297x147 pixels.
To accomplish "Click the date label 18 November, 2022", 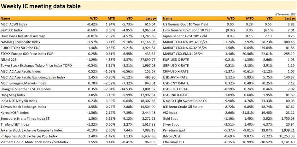I will 285,15.
